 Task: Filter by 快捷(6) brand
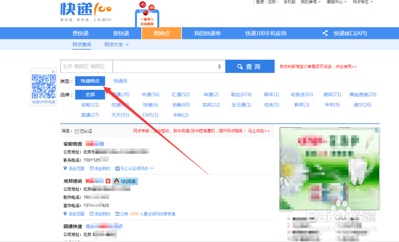pos(151,105)
